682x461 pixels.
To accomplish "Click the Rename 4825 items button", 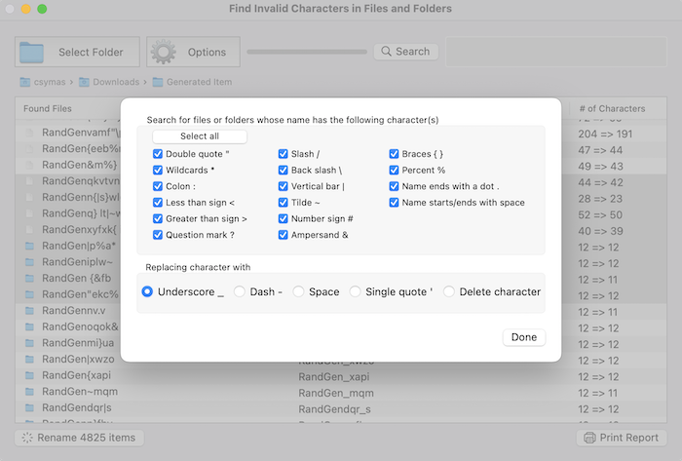I will [79, 438].
